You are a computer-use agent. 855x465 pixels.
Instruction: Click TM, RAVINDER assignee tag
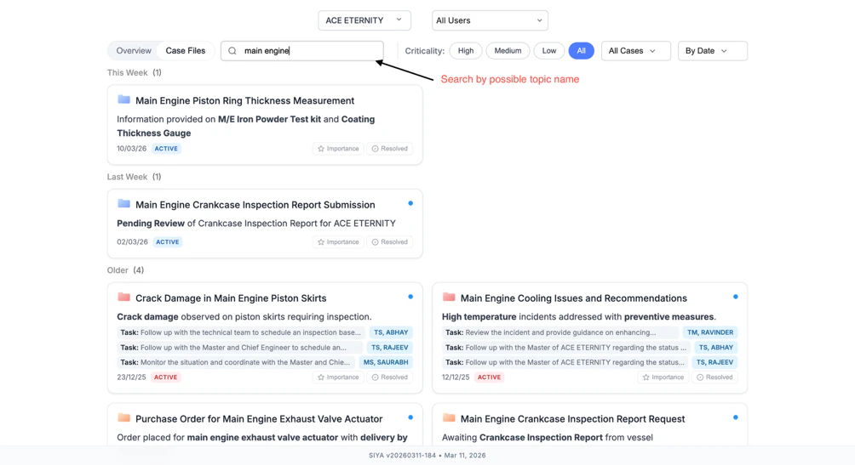coord(710,332)
